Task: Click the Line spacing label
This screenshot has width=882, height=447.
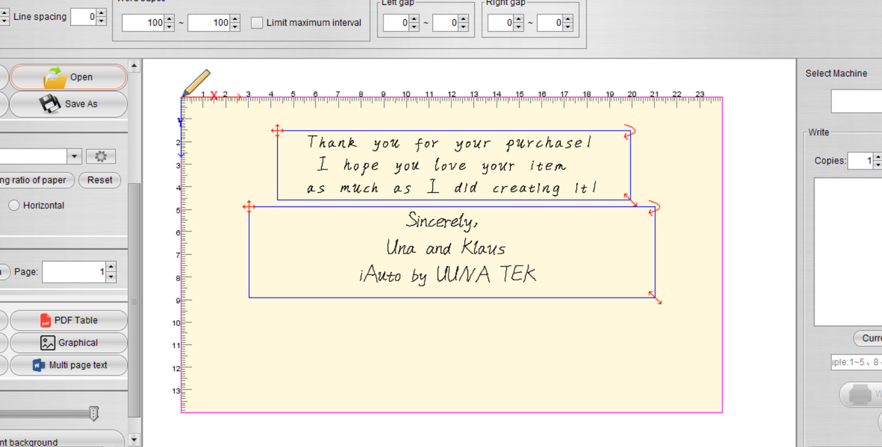Action: click(x=40, y=17)
